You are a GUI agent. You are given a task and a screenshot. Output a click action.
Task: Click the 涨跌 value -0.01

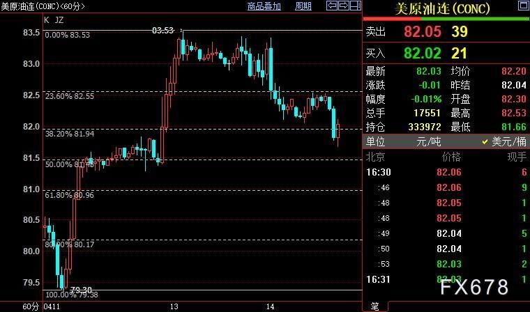coord(430,85)
